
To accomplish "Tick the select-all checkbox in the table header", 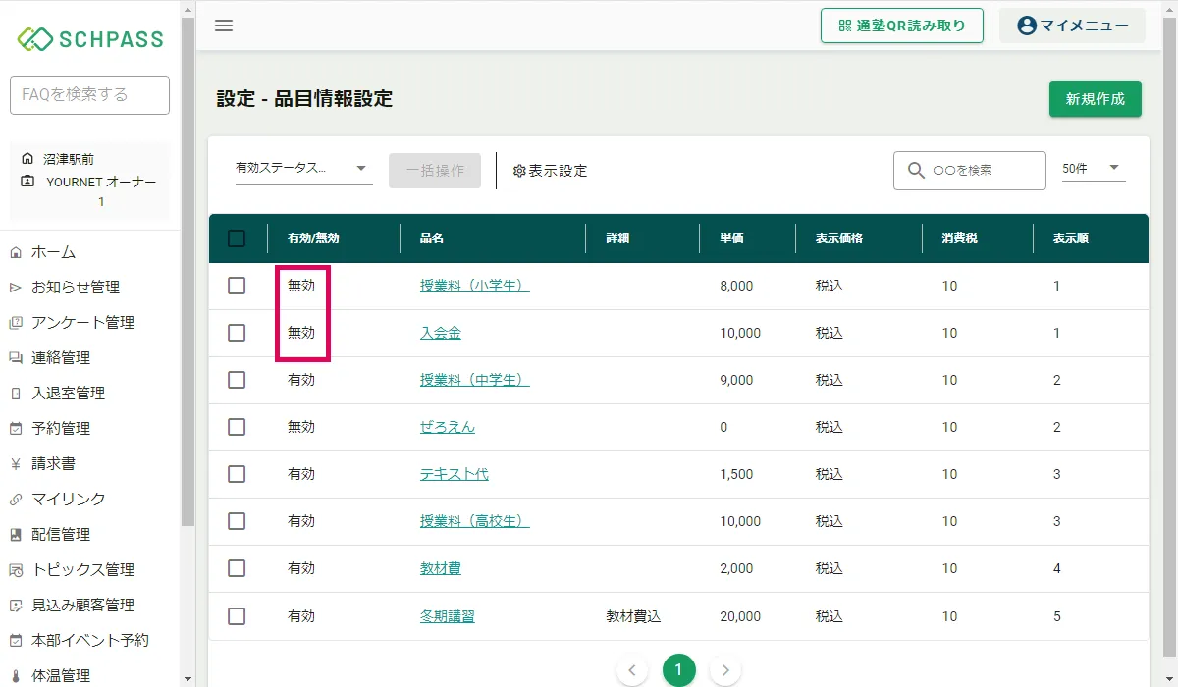I will coord(237,238).
